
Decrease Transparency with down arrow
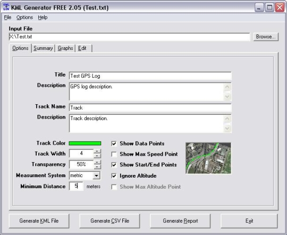pyautogui.click(x=97, y=166)
